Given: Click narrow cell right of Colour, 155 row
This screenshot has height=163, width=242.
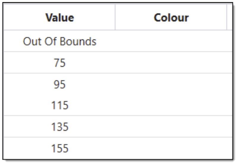Looking at the screenshot, I should pyautogui.click(x=229, y=148).
